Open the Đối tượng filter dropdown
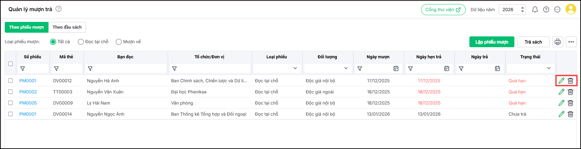Image resolution: width=581 pixels, height=149 pixels. coord(346,68)
